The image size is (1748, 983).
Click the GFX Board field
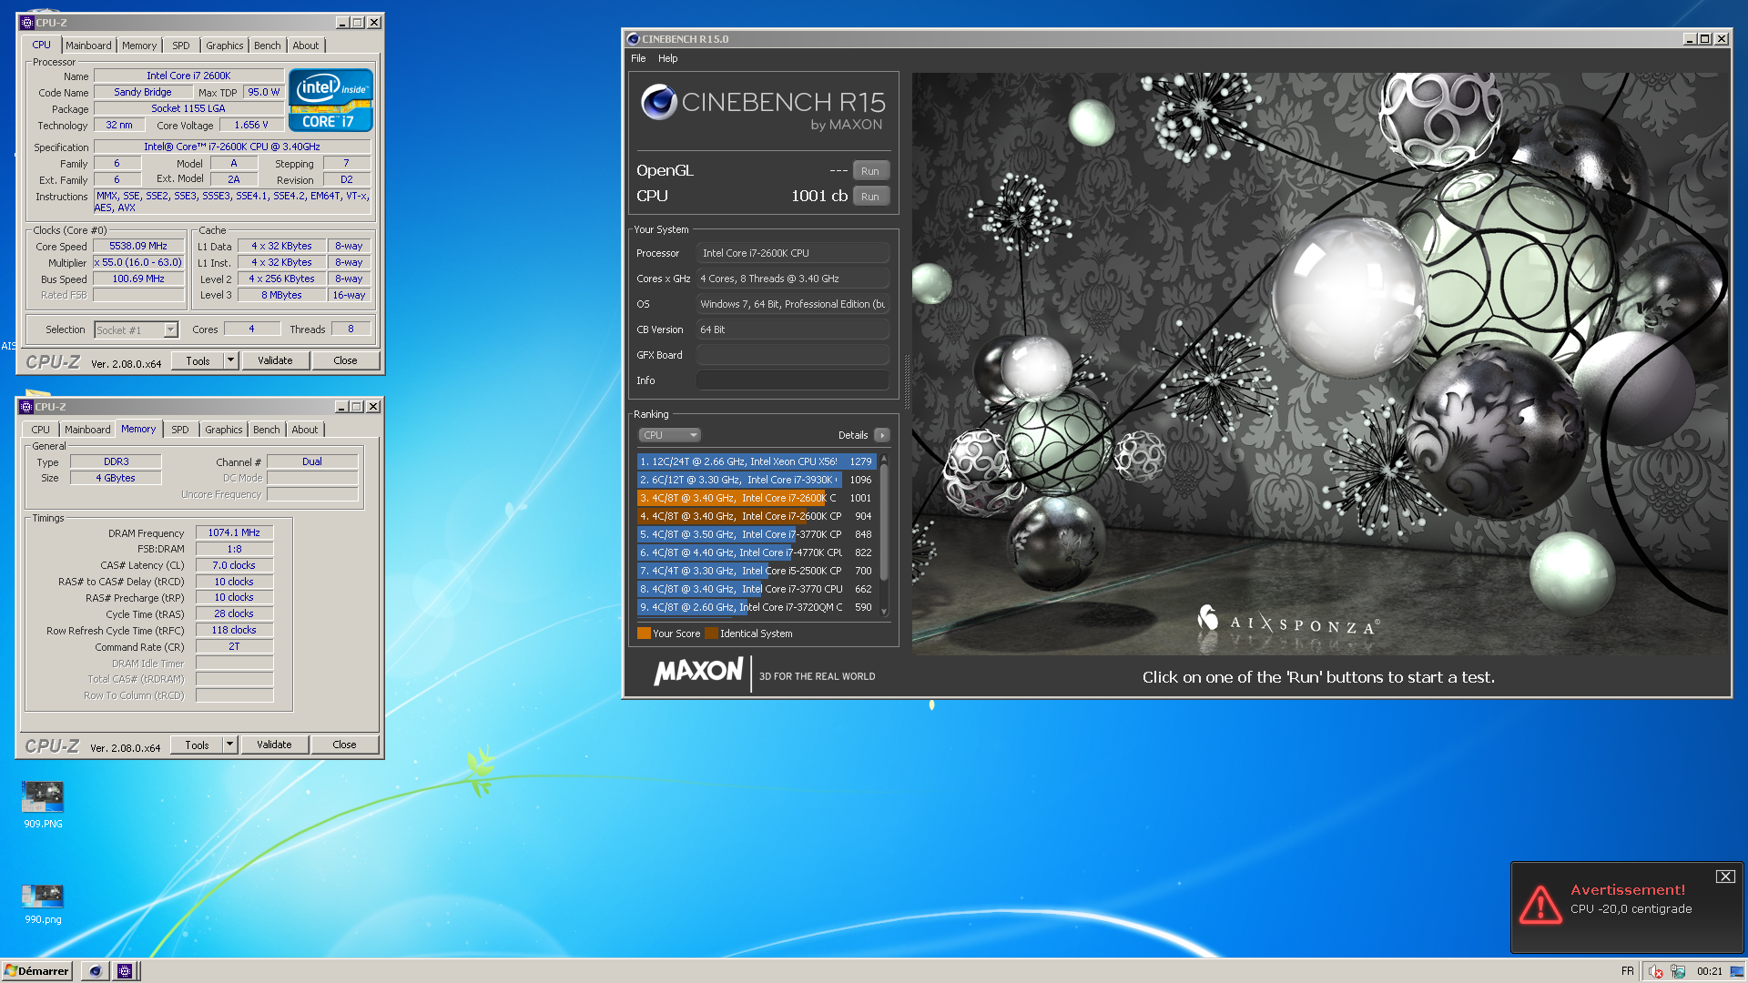793,355
